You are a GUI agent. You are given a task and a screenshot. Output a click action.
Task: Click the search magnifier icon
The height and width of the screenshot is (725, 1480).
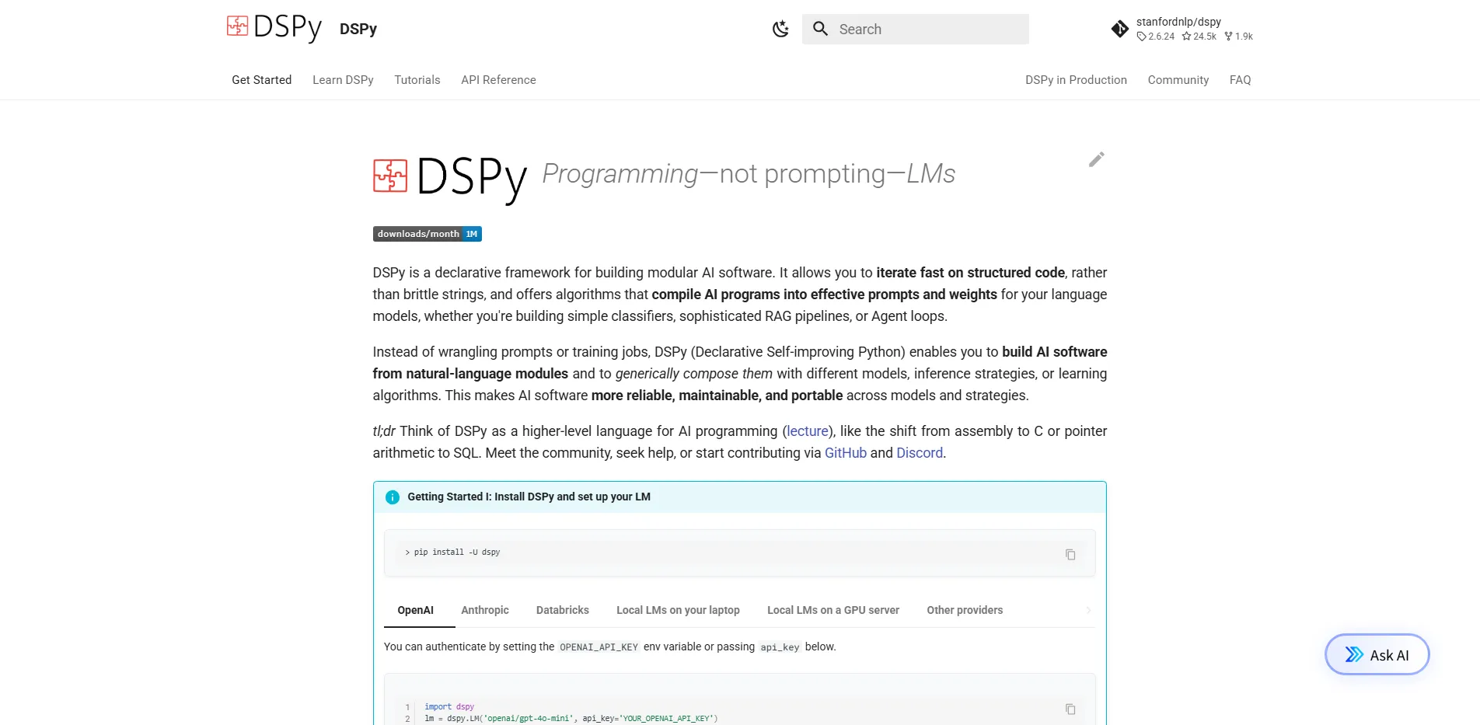pos(820,29)
